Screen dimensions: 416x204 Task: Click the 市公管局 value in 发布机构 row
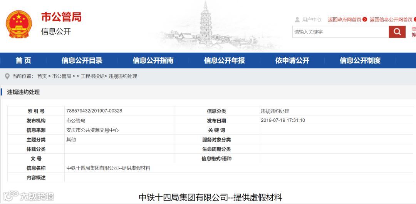76,121
